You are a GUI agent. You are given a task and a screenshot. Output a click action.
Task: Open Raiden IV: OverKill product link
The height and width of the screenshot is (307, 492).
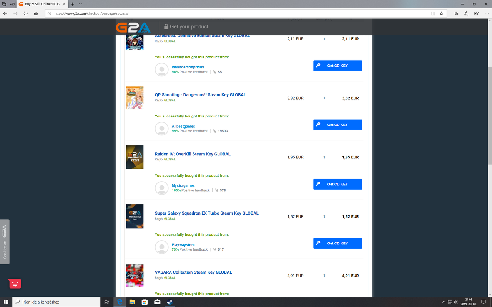click(x=193, y=154)
